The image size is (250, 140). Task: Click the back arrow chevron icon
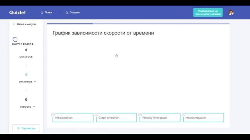tap(14, 24)
